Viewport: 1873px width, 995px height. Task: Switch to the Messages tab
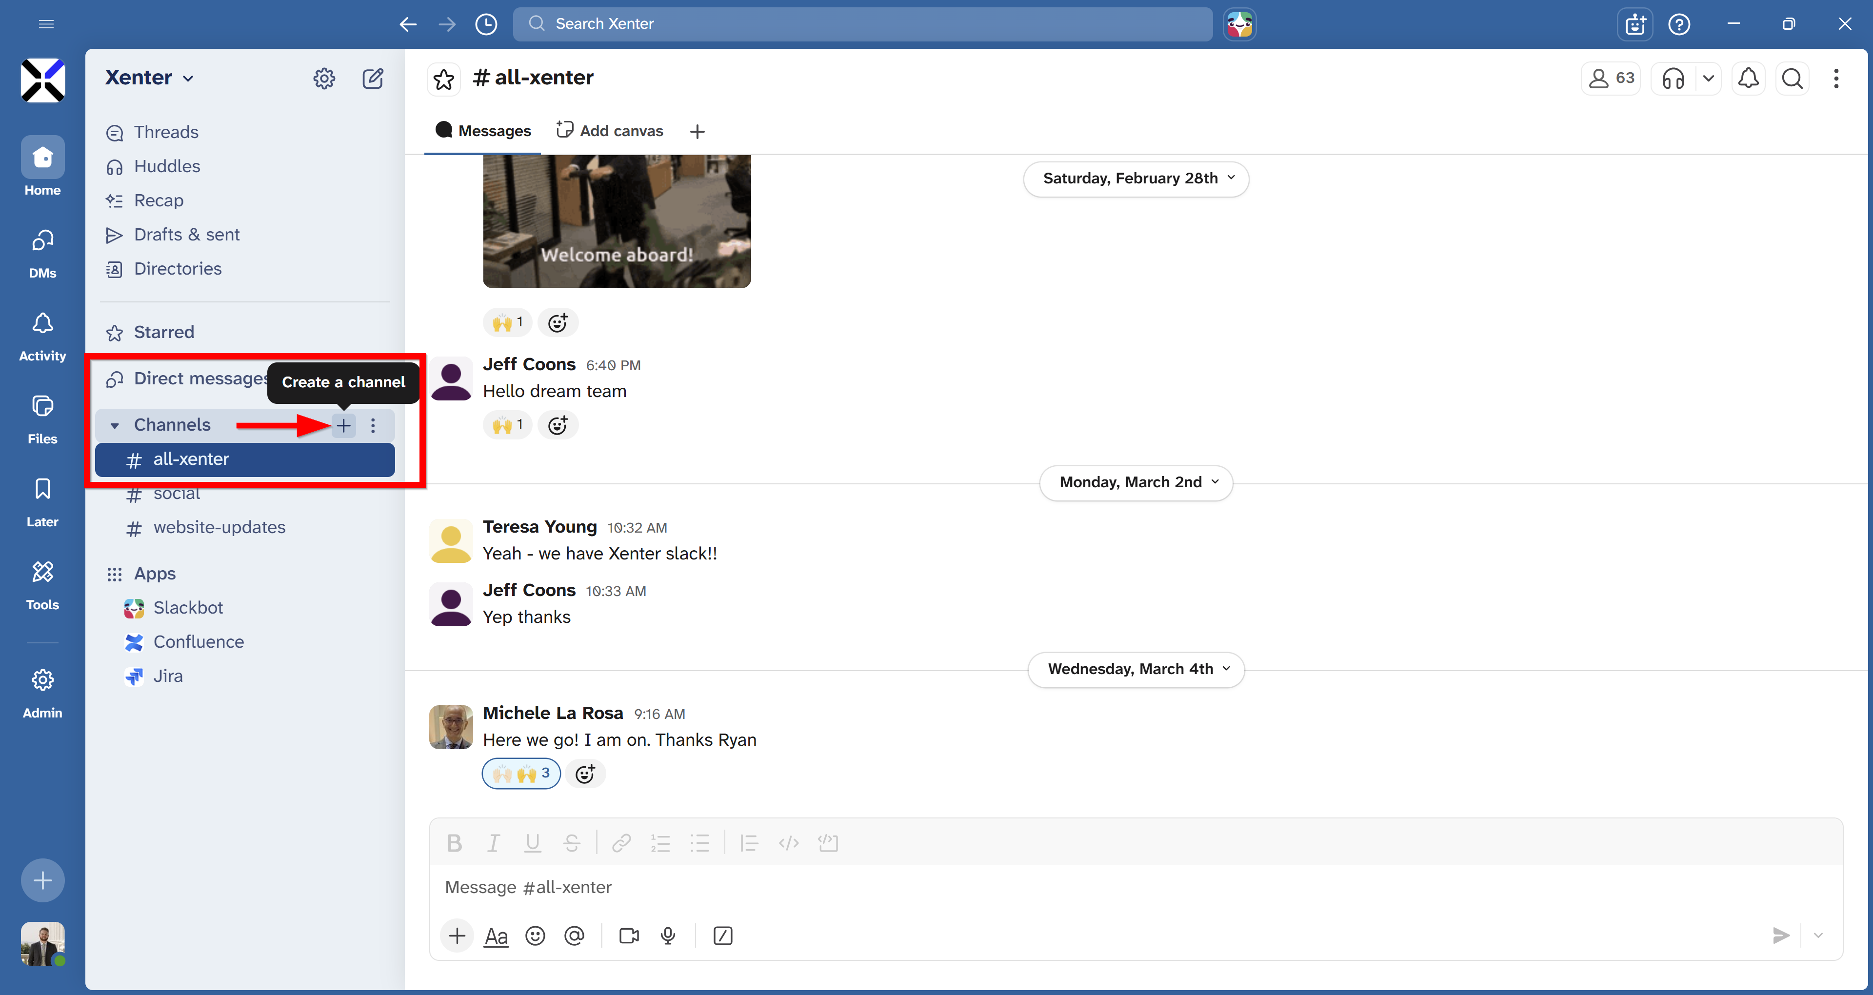(x=483, y=131)
